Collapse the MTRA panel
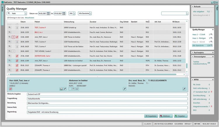219x127 pixels. (x=193, y=80)
